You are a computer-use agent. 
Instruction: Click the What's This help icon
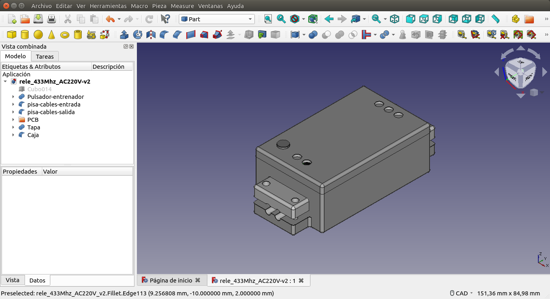tap(165, 19)
